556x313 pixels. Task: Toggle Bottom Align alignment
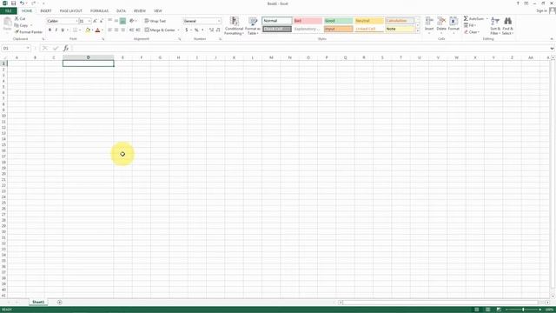click(x=122, y=21)
